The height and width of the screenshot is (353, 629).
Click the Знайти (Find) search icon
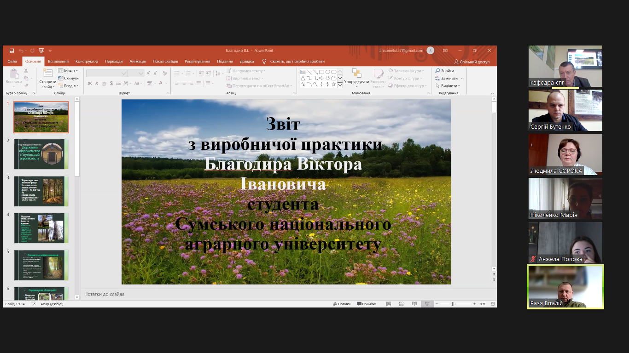point(438,71)
